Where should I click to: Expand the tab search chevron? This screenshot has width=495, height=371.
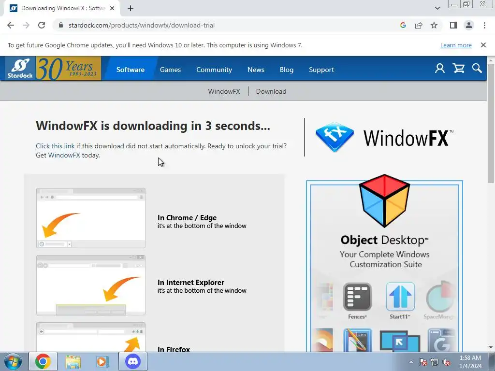point(437,8)
